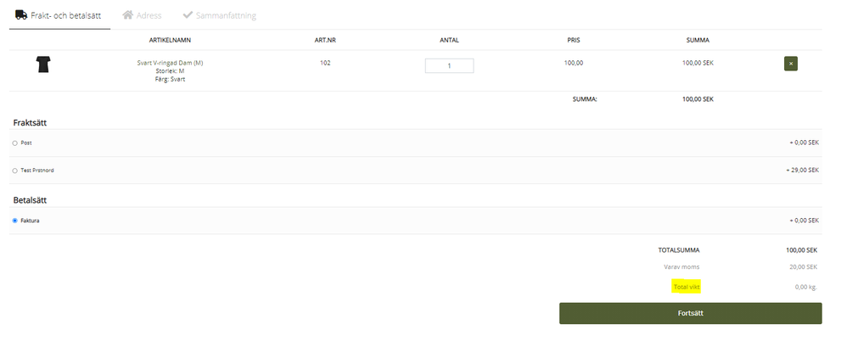Click the checkmark icon beside Sammanfattning
847x341 pixels.
point(187,15)
